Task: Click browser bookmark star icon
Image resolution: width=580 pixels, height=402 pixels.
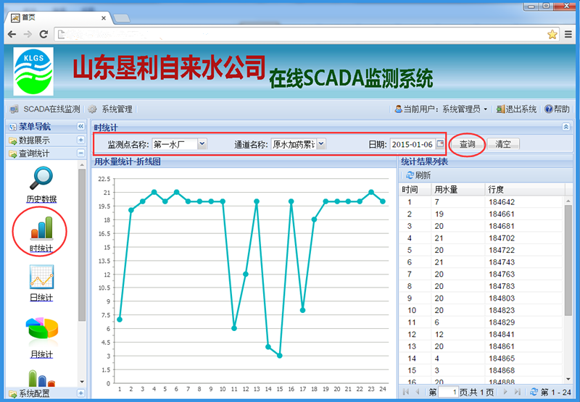Action: [x=552, y=34]
